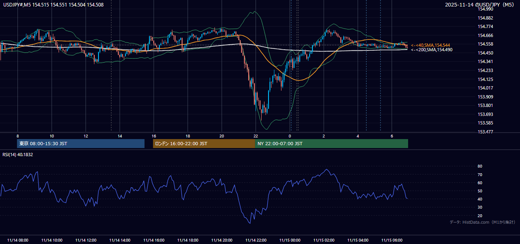Viewport: 520px width, 244px height.
Task: Select the 東京 08:00-15:30 JST session bar
Action: point(81,144)
